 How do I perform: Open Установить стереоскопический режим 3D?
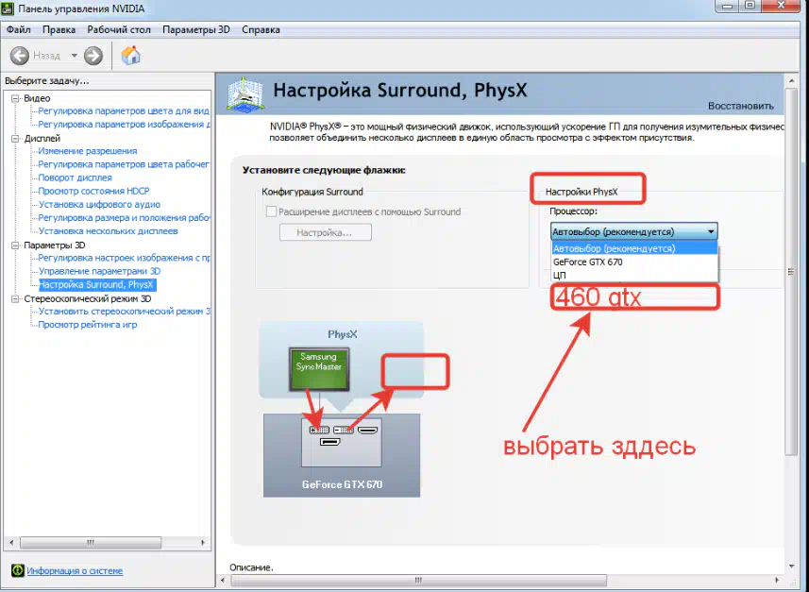click(x=124, y=312)
